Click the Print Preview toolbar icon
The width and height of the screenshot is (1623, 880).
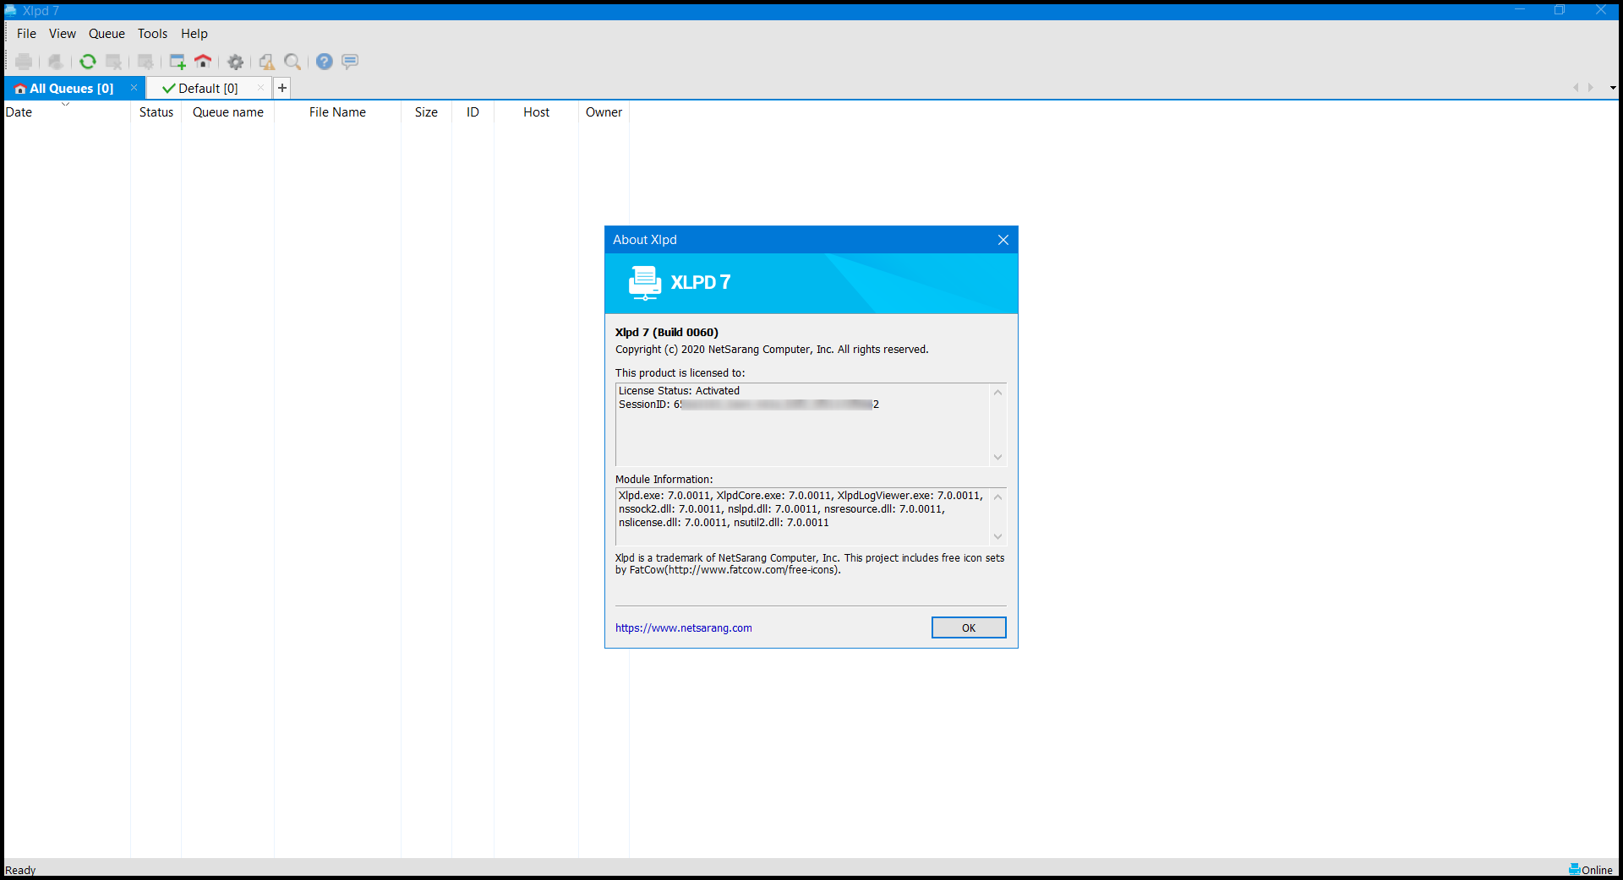pyautogui.click(x=56, y=62)
